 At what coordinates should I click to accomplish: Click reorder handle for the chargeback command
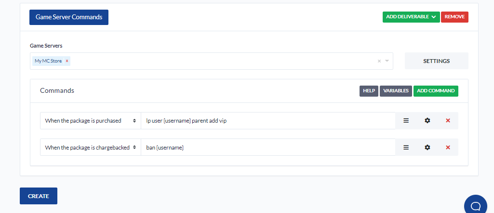pos(406,147)
